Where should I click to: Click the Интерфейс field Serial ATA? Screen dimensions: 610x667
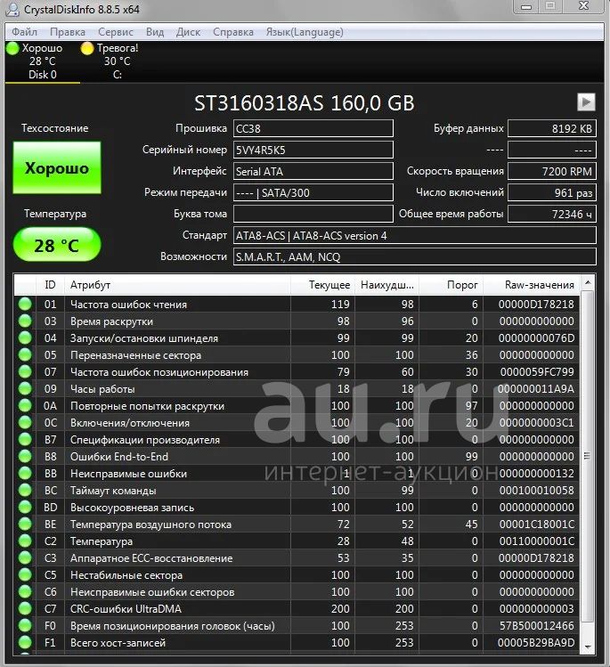pos(313,171)
